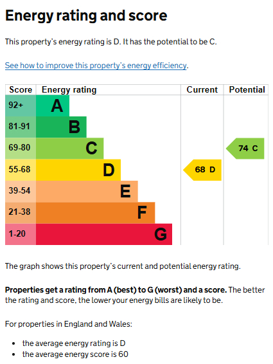The width and height of the screenshot is (273, 364).
Task: Click the 1-20 score cell
Action: point(21,234)
